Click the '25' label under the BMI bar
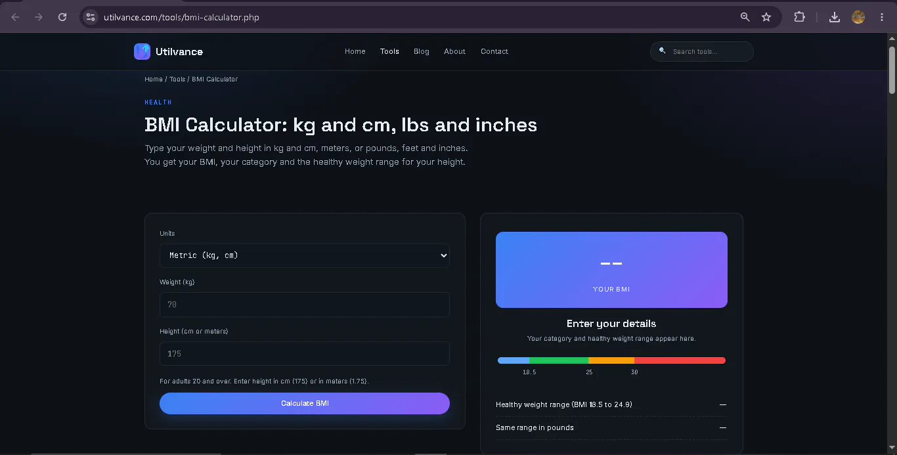 589,372
